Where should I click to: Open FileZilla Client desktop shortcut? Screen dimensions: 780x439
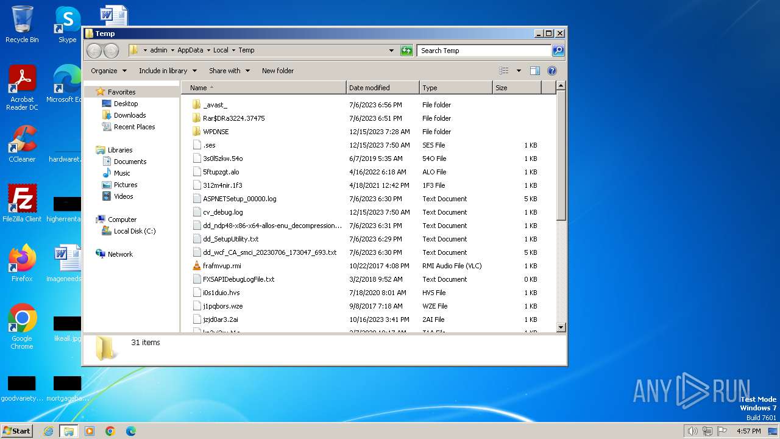click(x=22, y=204)
